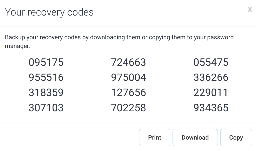The width and height of the screenshot is (256, 151).
Task: Select recovery code 724663
Action: (x=129, y=62)
